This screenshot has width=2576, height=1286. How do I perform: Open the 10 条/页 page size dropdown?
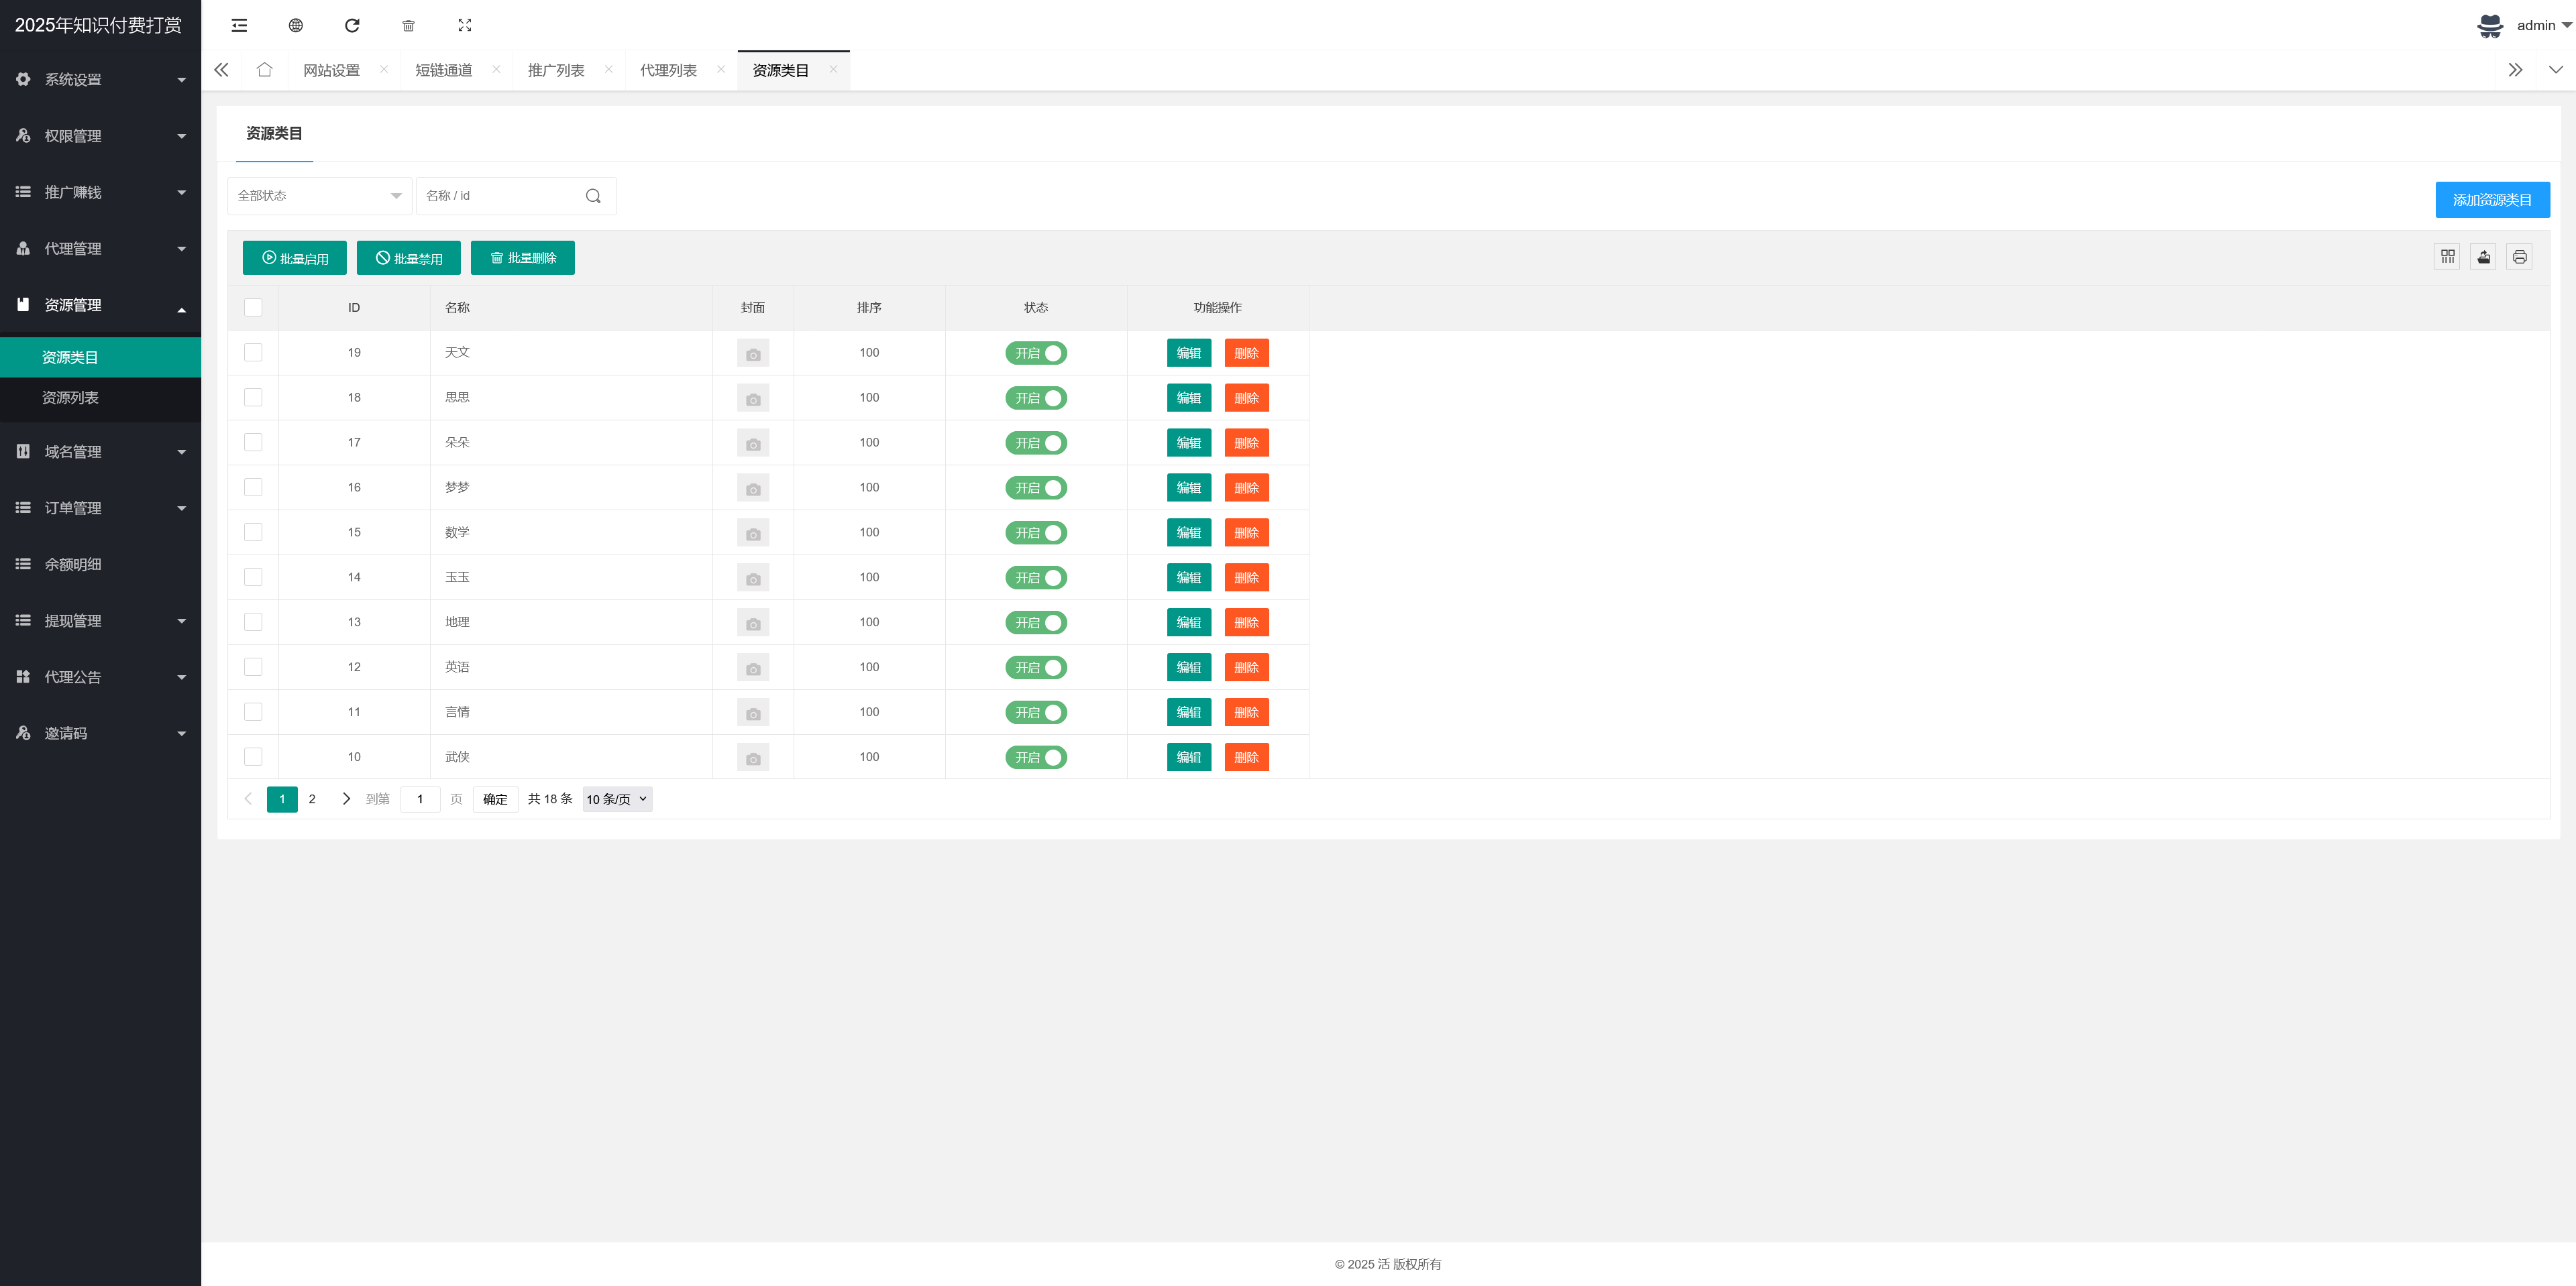[617, 799]
